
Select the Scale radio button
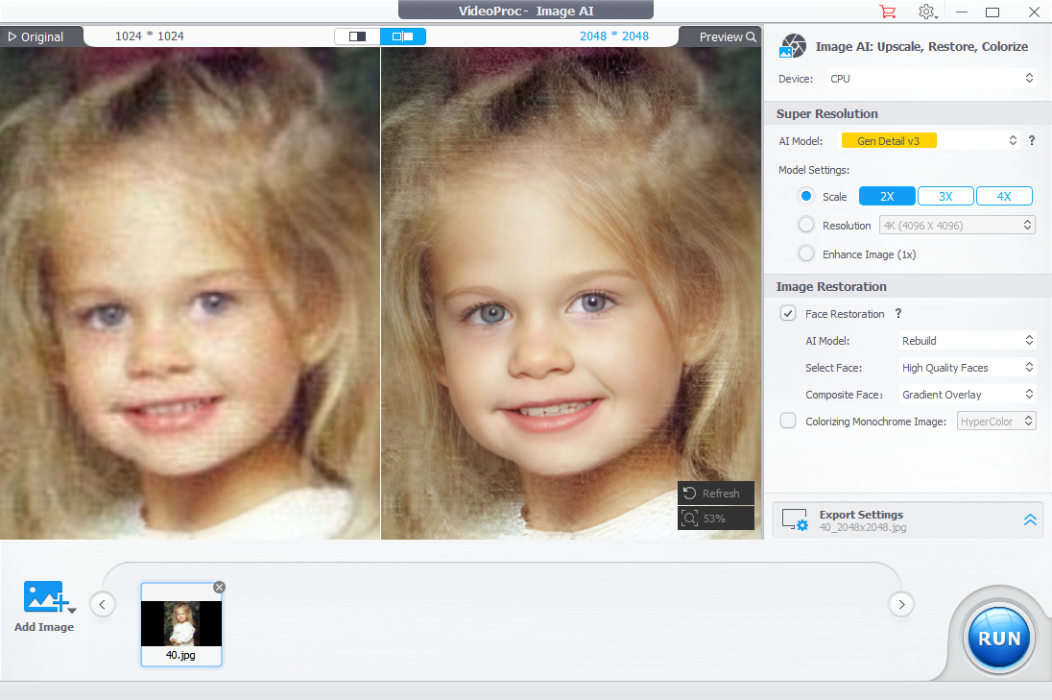(x=806, y=196)
